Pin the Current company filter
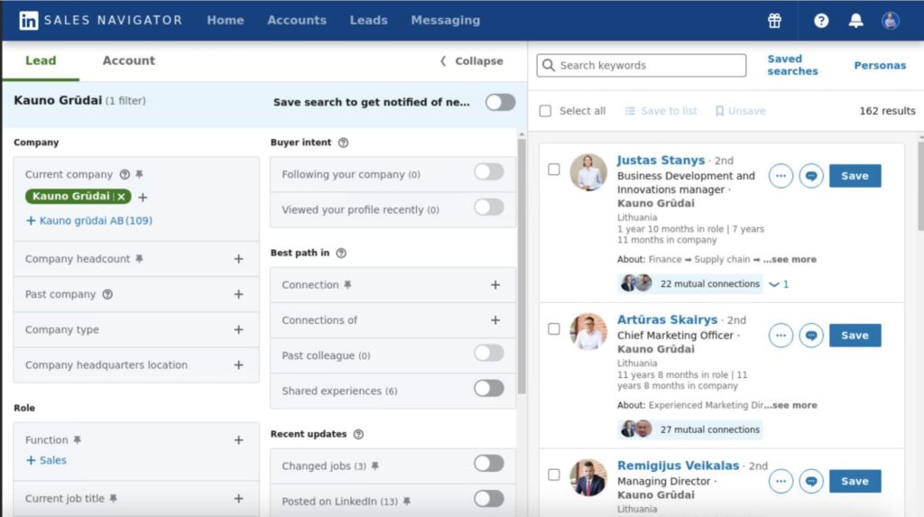 coord(139,174)
